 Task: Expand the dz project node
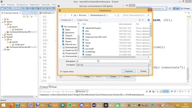[3, 19]
